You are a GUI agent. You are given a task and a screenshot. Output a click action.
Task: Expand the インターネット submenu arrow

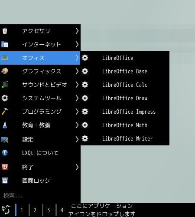[x=77, y=44]
